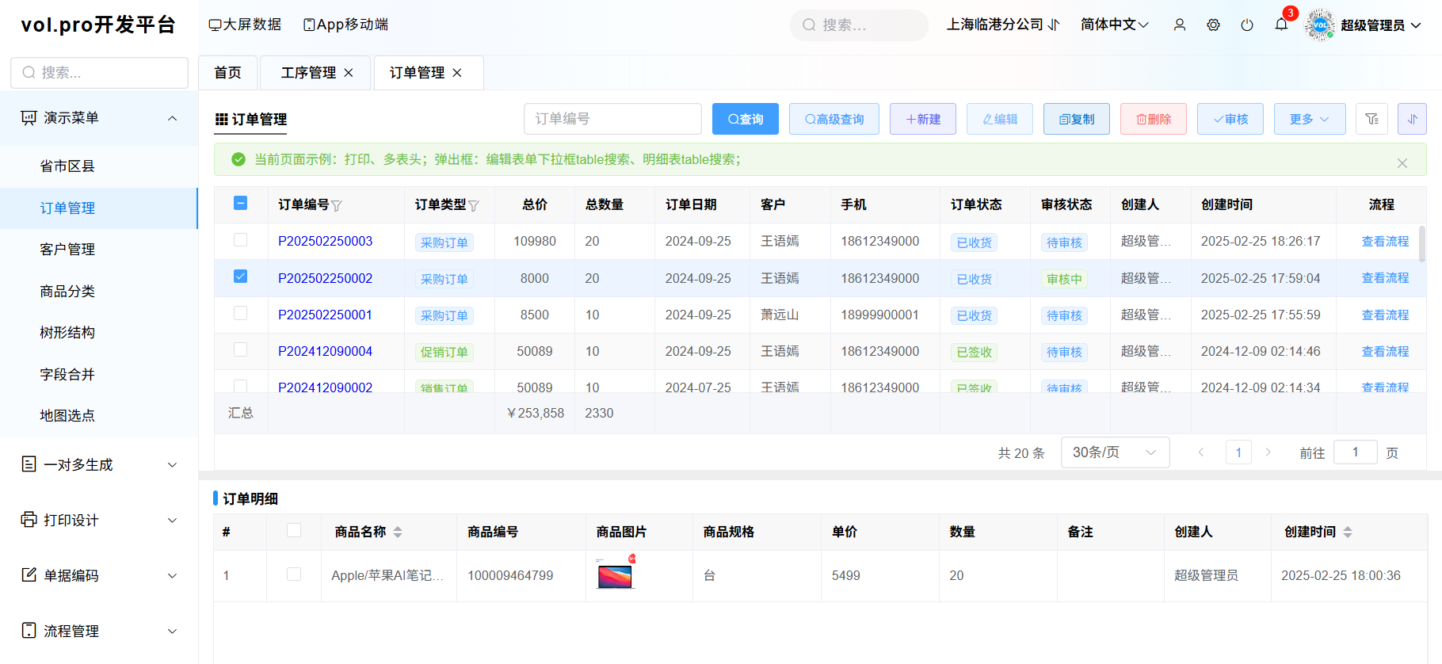
Task: Click the filter icon beside 订单编号 header
Action: coord(337,206)
